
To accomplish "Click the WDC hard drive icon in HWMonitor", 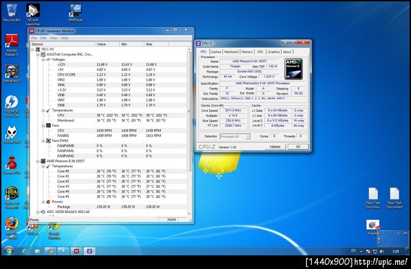I will coord(43,212).
